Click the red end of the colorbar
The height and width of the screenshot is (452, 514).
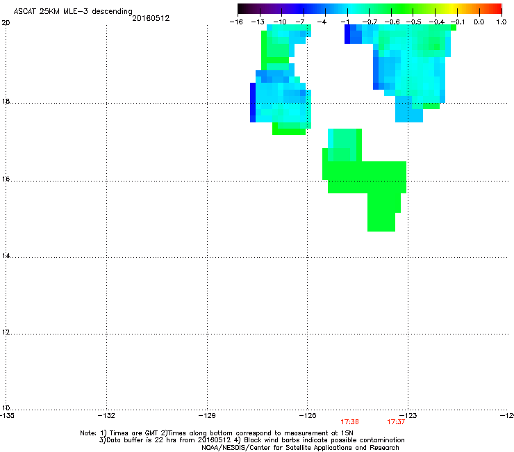[x=495, y=8]
